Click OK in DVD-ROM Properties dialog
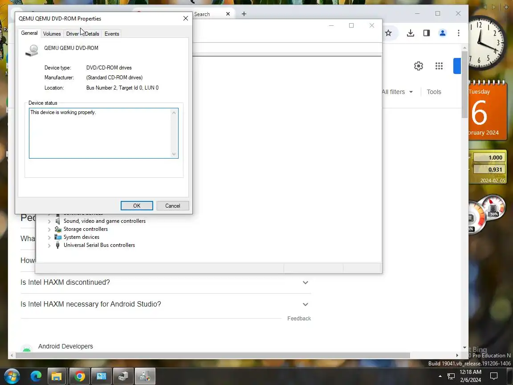513x385 pixels. pos(137,205)
